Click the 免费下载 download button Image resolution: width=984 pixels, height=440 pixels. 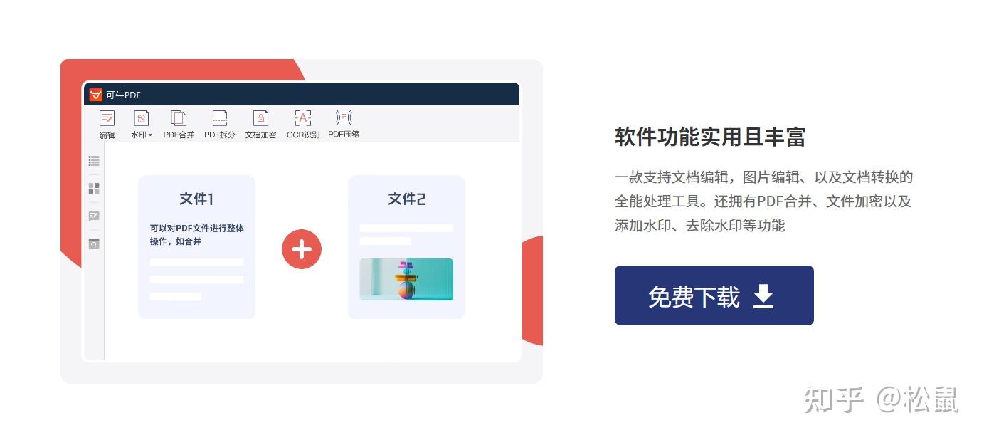click(x=714, y=295)
